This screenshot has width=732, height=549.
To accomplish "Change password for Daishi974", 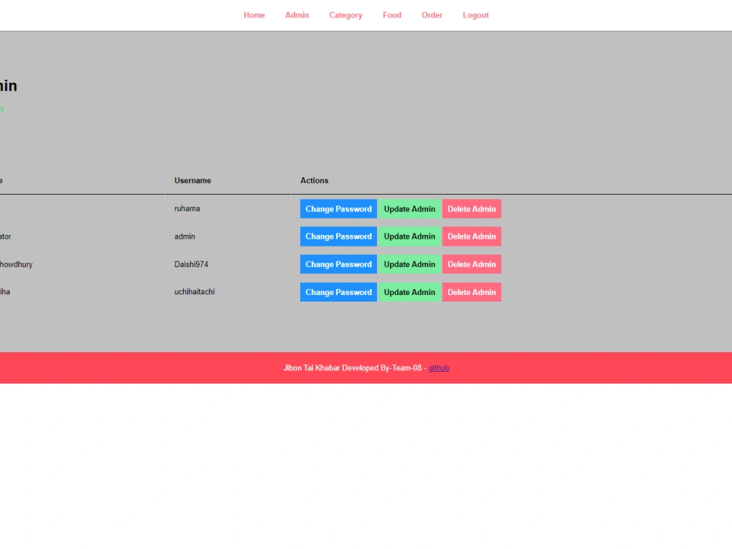I will tap(338, 264).
